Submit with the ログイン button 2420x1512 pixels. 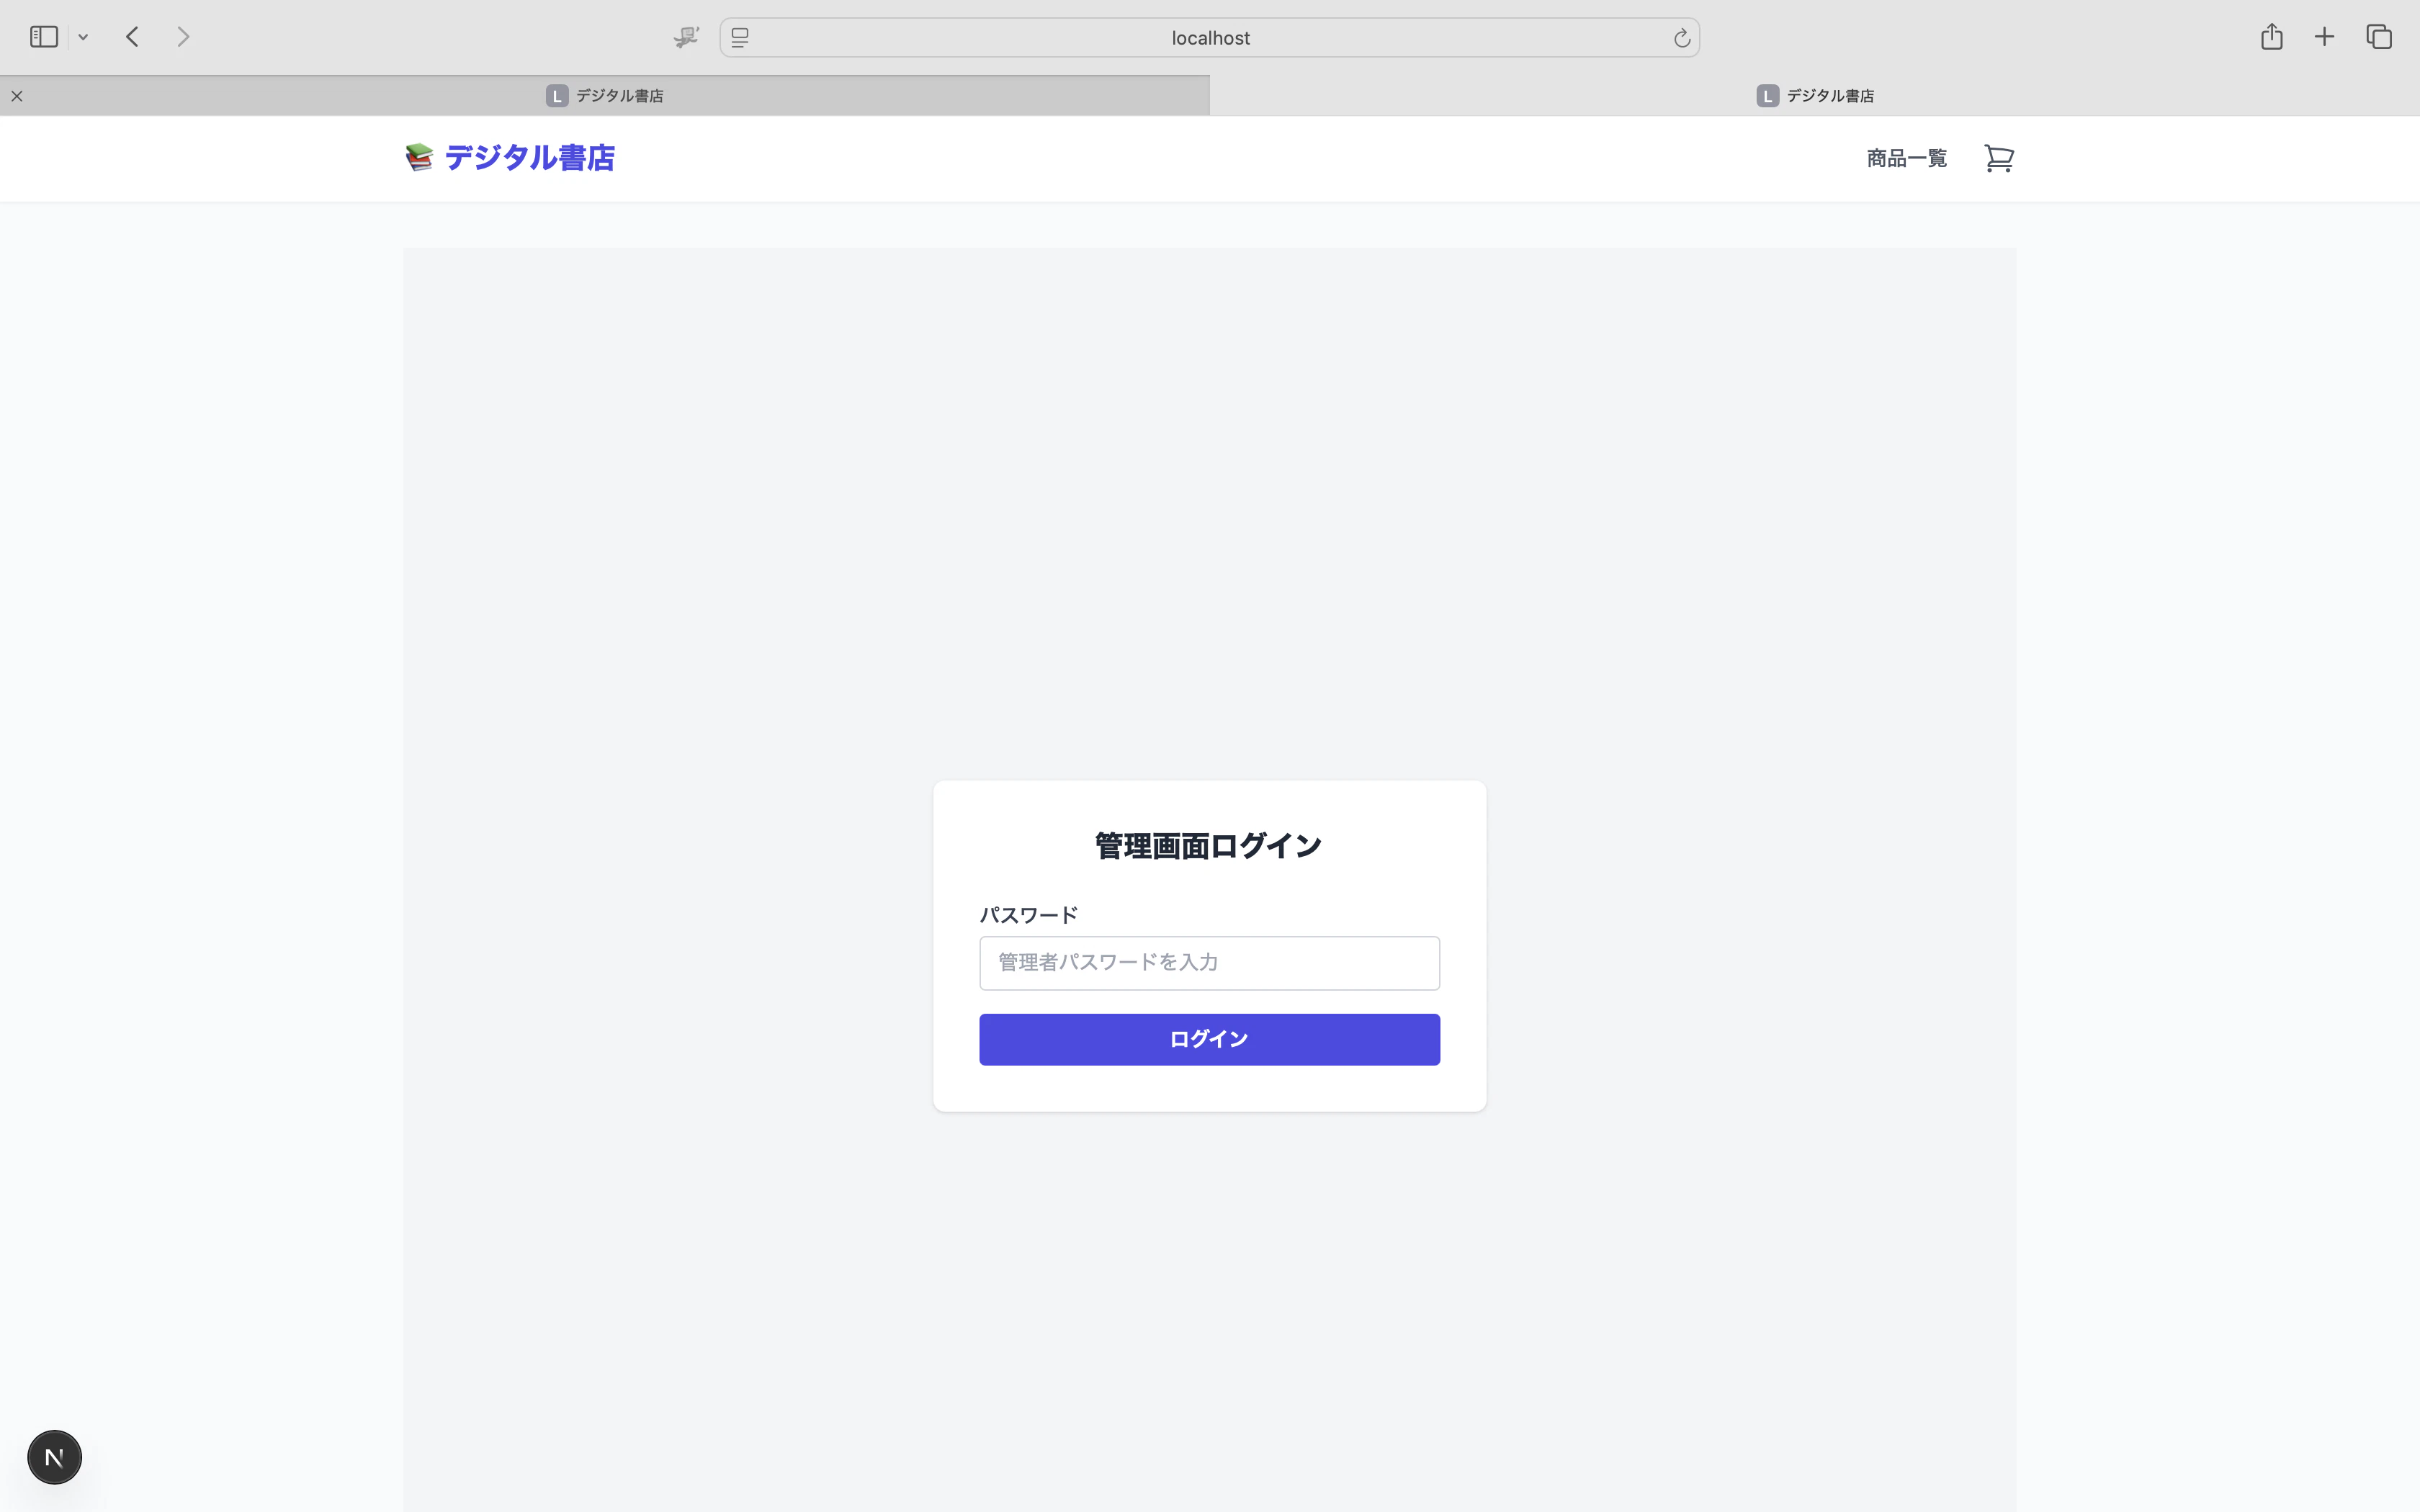click(x=1209, y=1039)
